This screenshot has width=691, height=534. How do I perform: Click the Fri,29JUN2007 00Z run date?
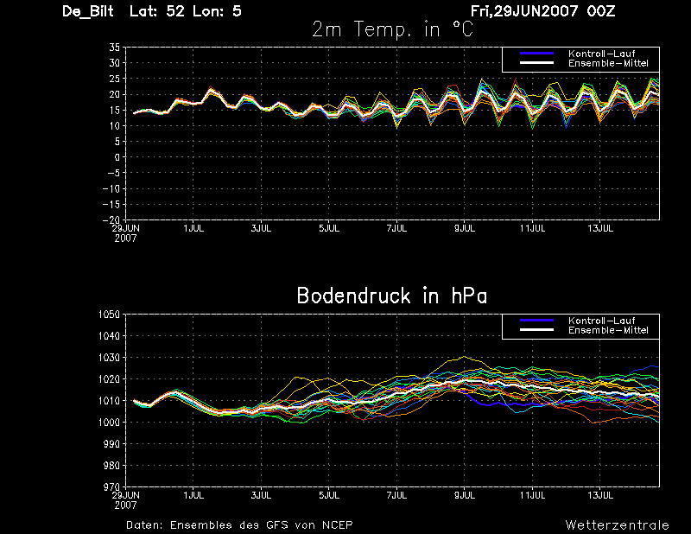(x=542, y=11)
